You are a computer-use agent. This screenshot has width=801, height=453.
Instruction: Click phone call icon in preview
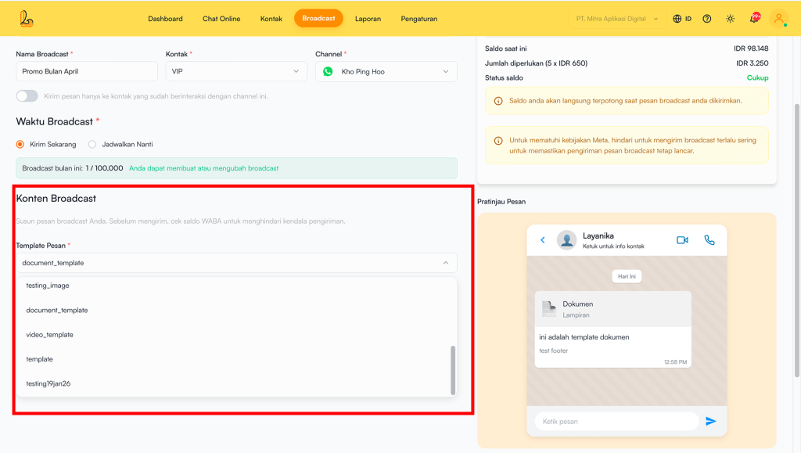709,240
